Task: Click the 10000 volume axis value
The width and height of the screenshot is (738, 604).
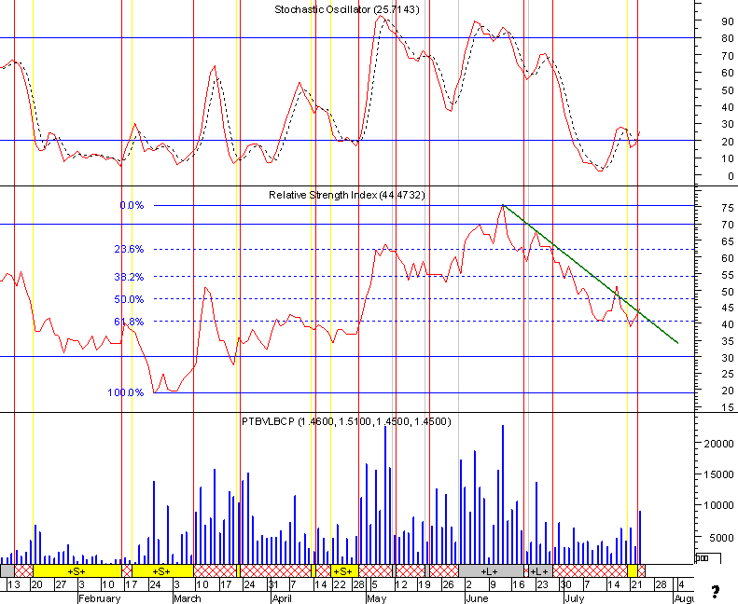Action: tap(718, 506)
